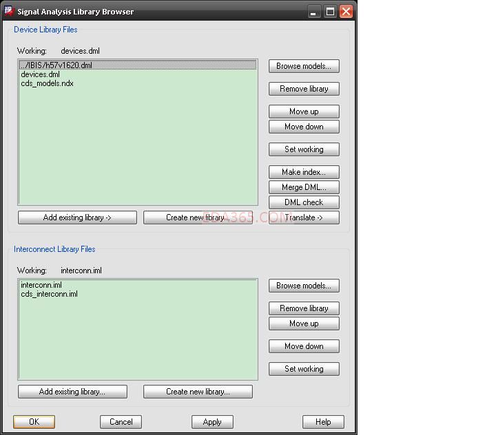Open Browse models for Device Library Files

coord(304,66)
